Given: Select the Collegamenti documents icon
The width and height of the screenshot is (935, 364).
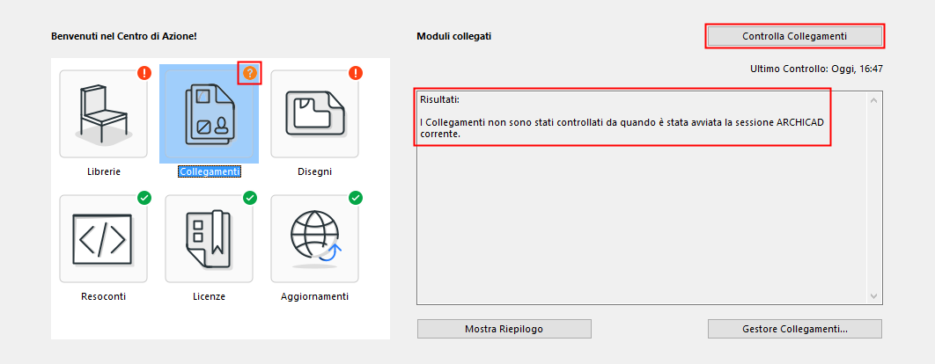Looking at the screenshot, I should 209,113.
